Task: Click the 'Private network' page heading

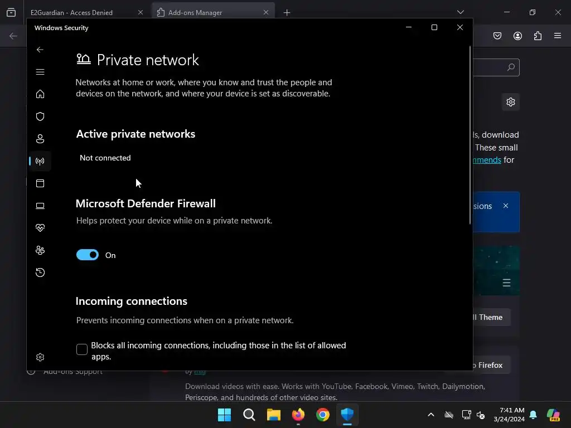Action: [148, 60]
